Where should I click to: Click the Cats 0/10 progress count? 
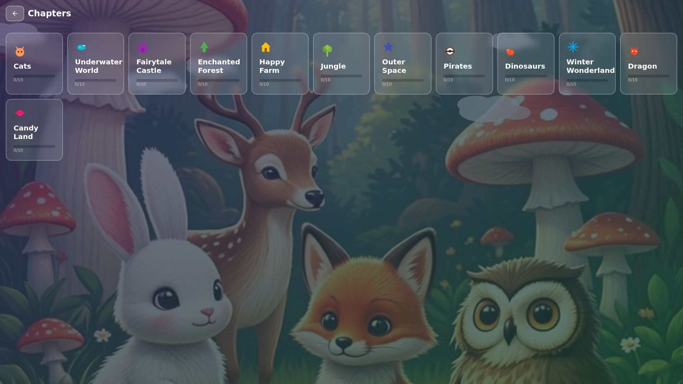pos(18,80)
